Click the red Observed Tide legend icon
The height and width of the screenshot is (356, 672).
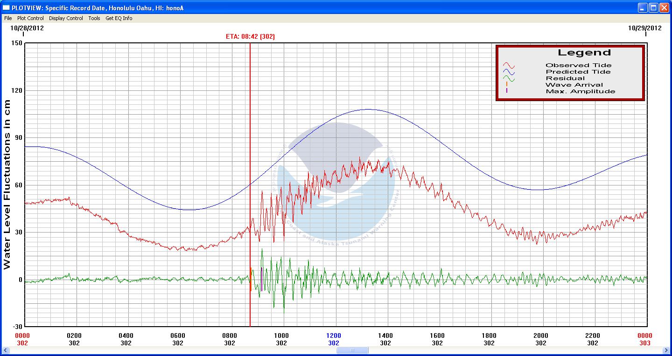(x=508, y=65)
